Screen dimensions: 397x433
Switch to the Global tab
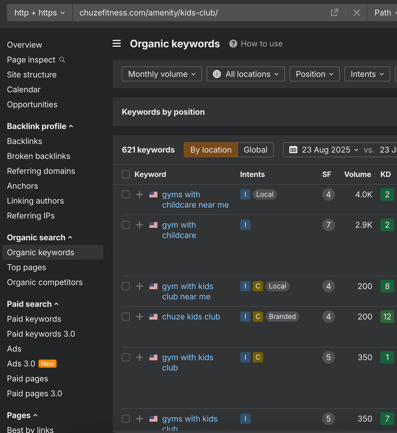255,150
